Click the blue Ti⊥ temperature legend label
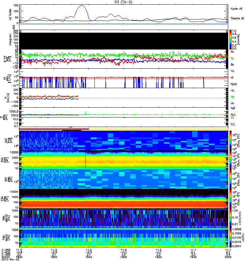This screenshot has height=264, width=247. [x=233, y=124]
